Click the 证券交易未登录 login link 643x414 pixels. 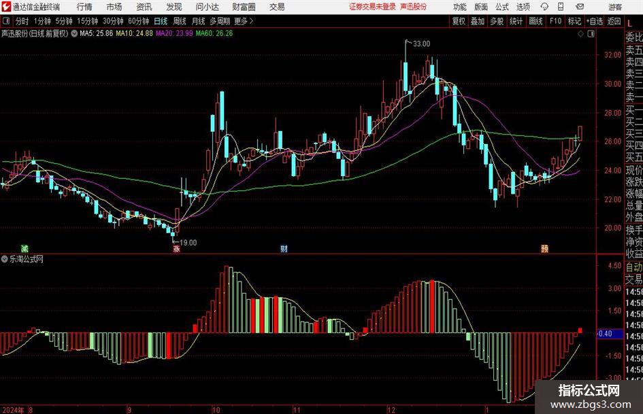[372, 7]
